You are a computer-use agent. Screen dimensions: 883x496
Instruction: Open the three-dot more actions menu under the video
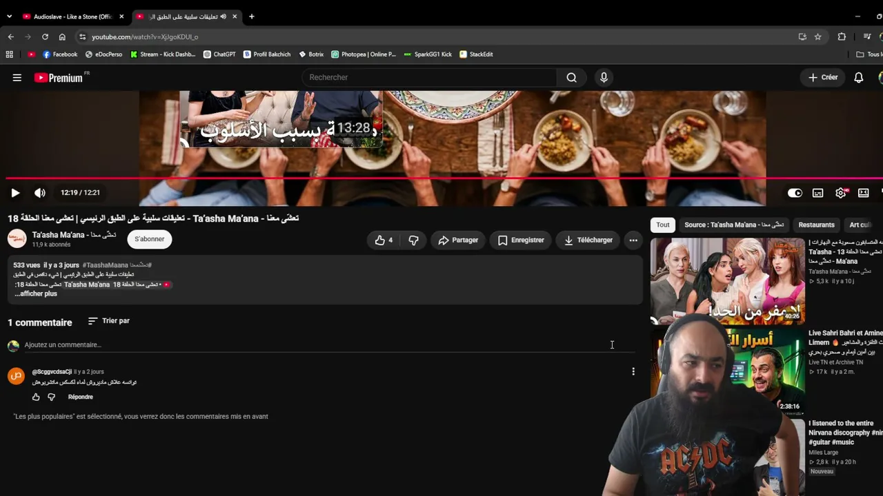pos(633,240)
